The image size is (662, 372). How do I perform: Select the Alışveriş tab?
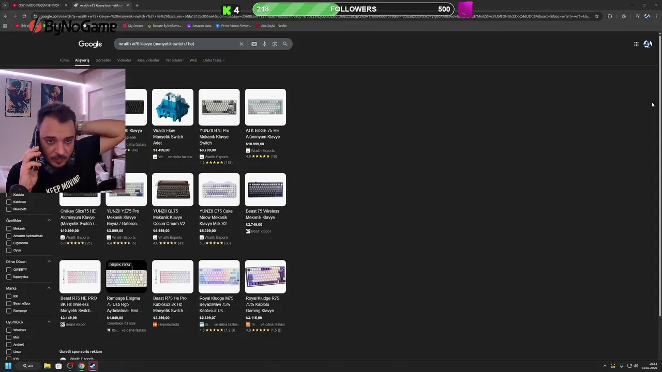(82, 60)
